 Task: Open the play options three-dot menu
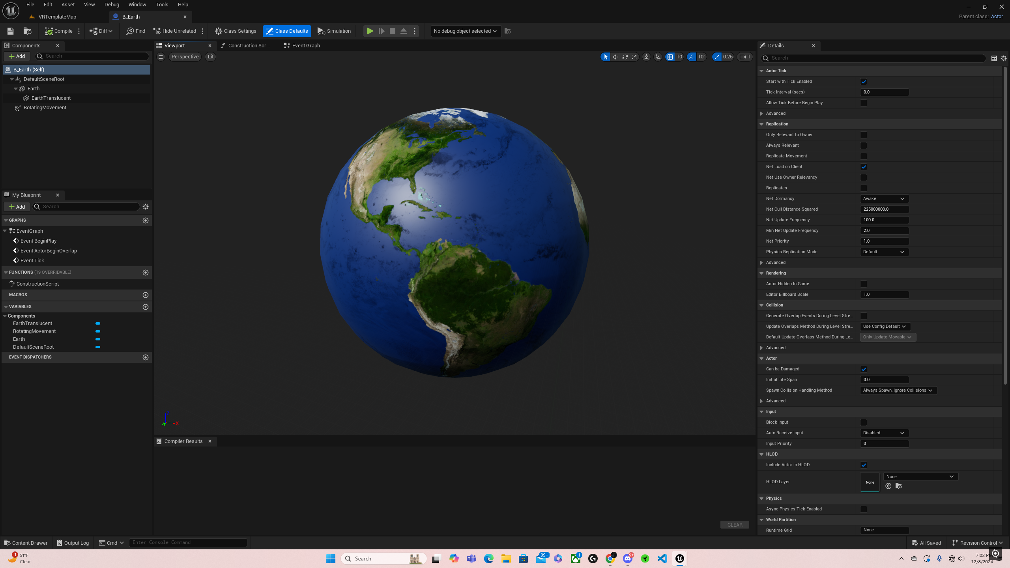point(414,31)
